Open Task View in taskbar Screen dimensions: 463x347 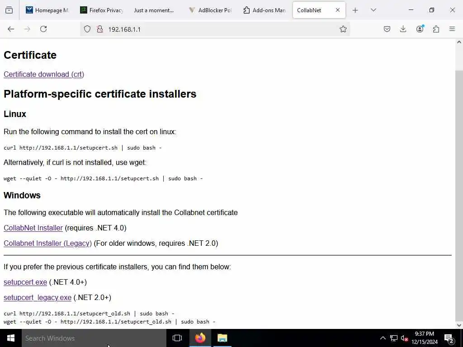click(x=177, y=338)
